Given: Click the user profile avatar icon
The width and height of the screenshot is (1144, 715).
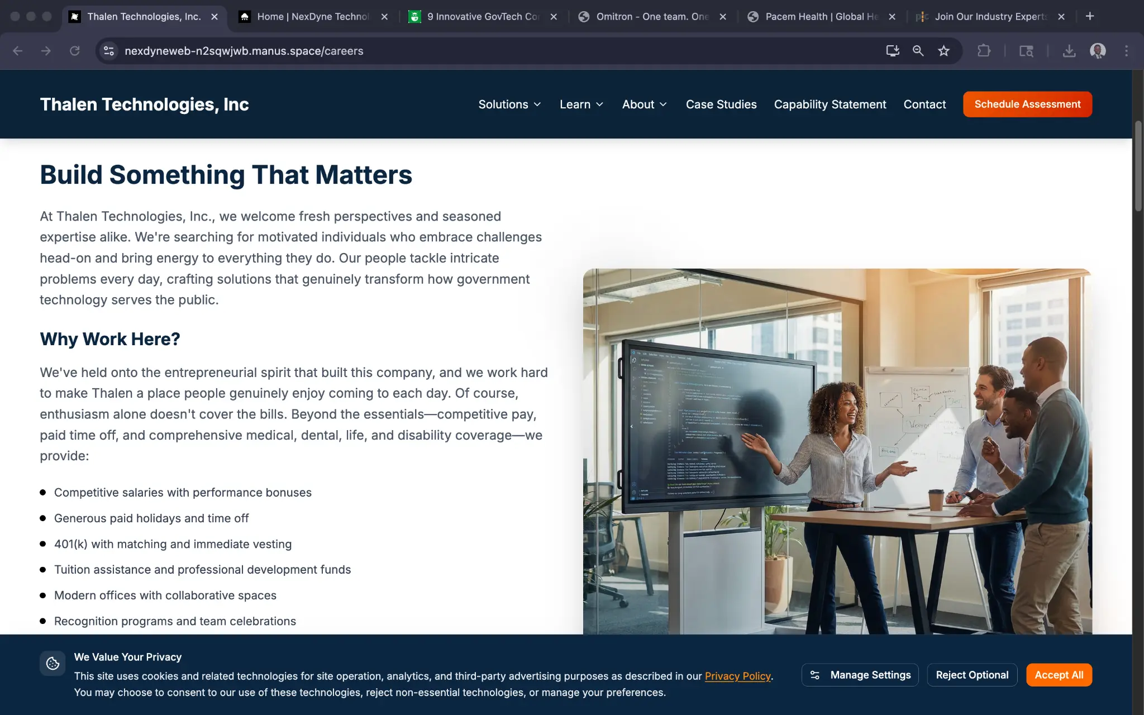Looking at the screenshot, I should pyautogui.click(x=1098, y=51).
